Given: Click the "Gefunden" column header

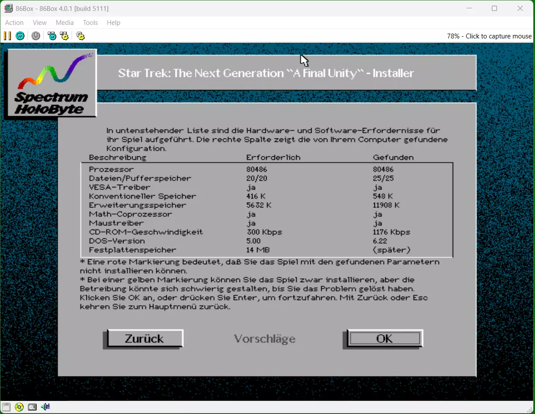Looking at the screenshot, I should click(x=394, y=157).
